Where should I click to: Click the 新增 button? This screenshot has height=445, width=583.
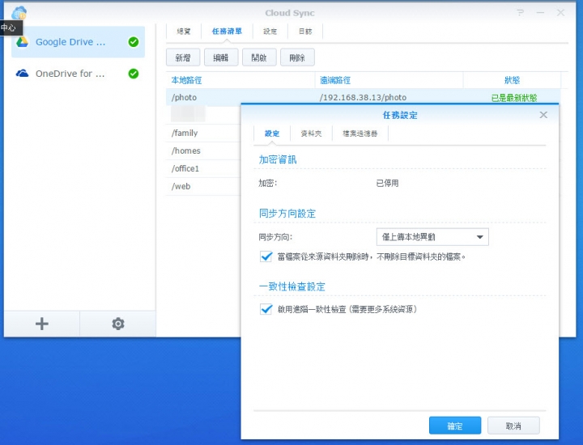[x=183, y=57]
